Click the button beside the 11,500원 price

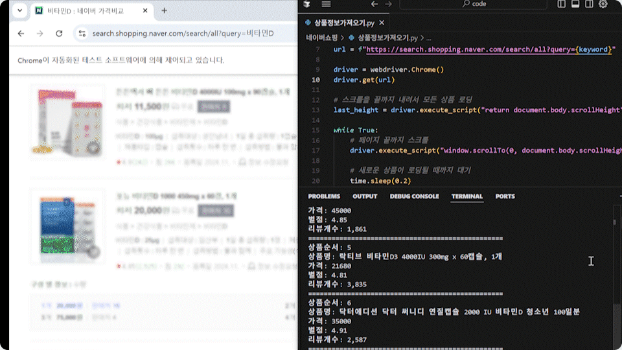pyautogui.click(x=214, y=107)
